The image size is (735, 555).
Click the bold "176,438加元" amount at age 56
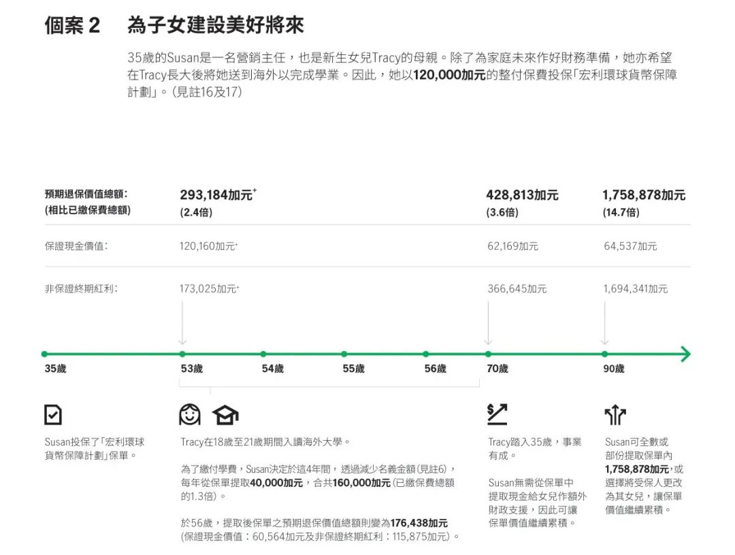(419, 522)
